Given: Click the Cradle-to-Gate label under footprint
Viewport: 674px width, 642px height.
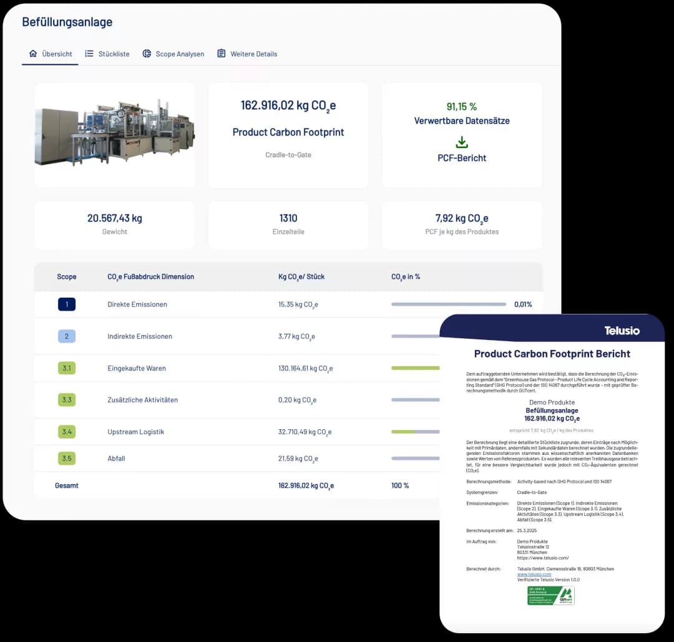Looking at the screenshot, I should tap(288, 155).
